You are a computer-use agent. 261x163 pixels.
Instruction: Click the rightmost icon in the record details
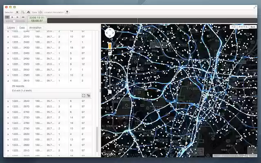(88, 95)
